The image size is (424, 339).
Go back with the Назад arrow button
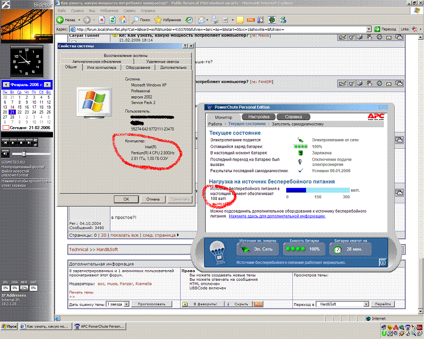point(66,20)
